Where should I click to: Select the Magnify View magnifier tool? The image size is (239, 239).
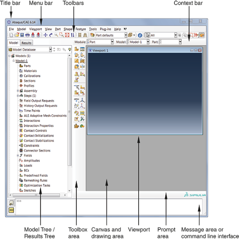click(56, 35)
